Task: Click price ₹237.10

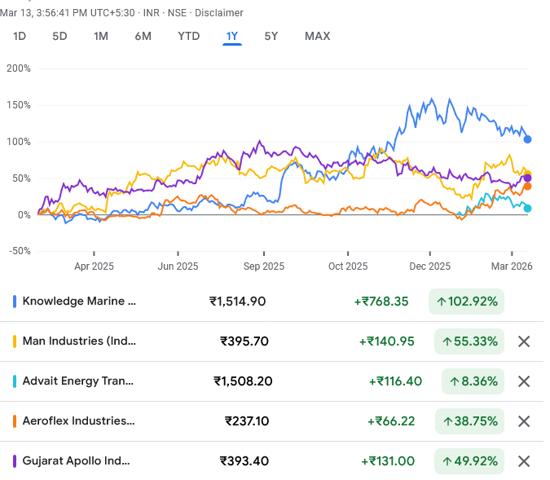Action: 247,421
